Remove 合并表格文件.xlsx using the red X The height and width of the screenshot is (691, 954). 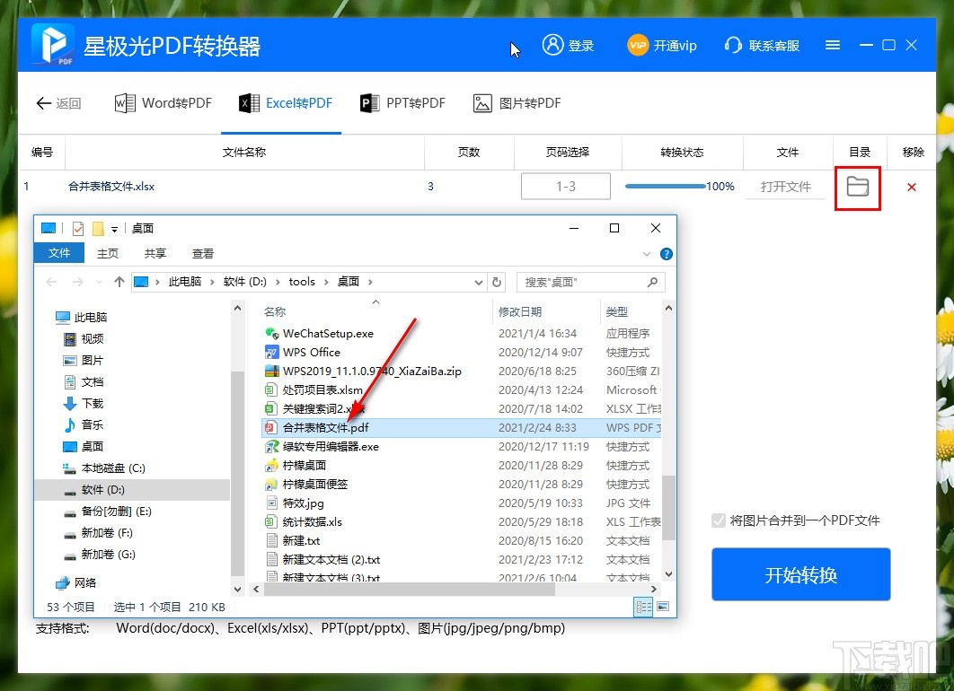(x=912, y=187)
